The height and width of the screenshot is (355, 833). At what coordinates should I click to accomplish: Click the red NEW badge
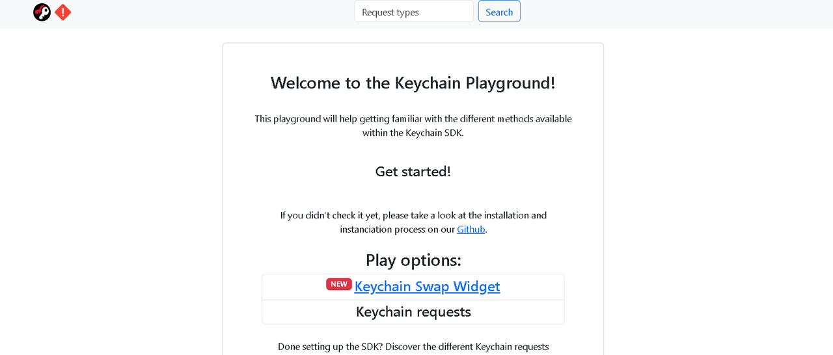339,284
